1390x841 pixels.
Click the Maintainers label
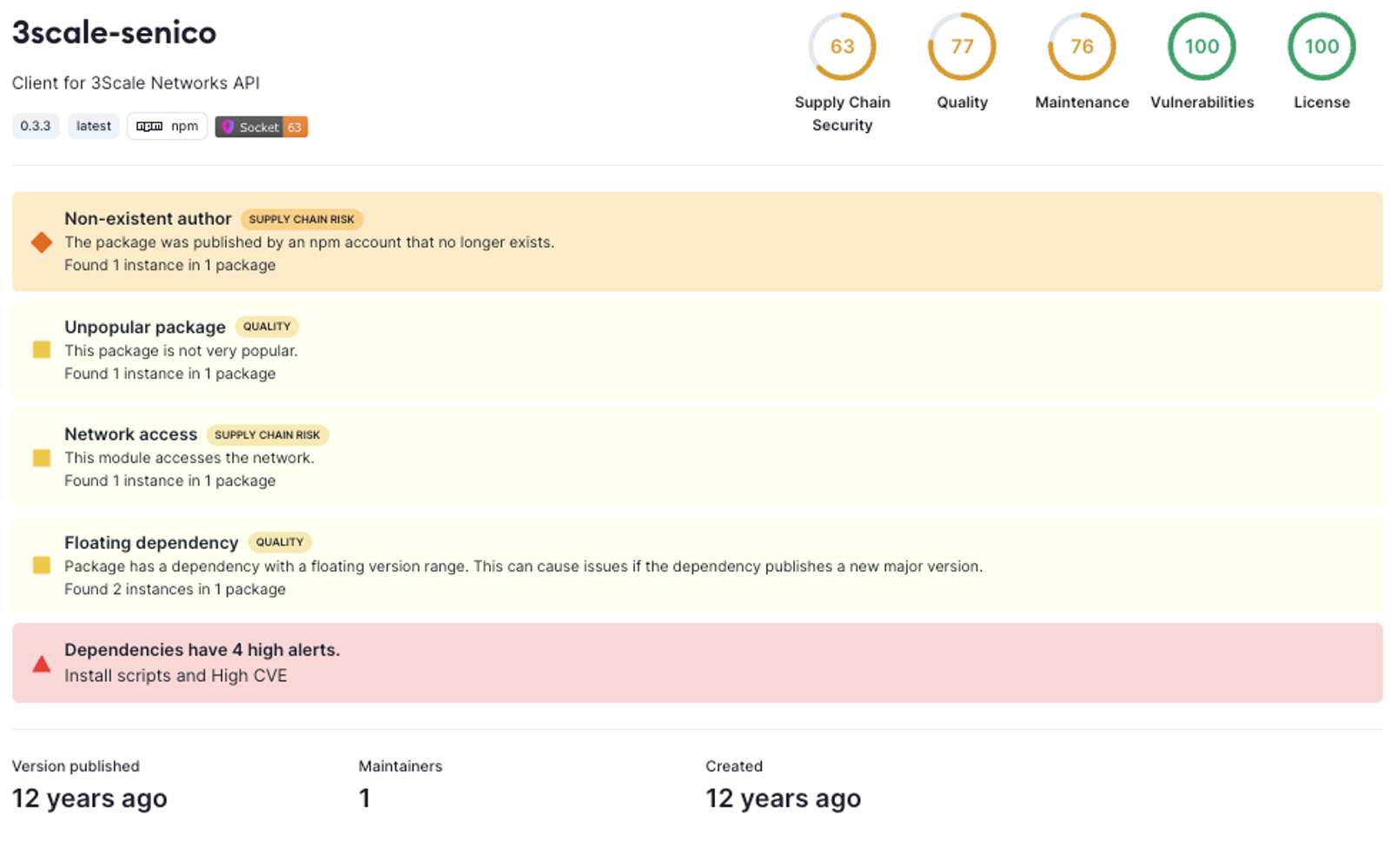[400, 766]
